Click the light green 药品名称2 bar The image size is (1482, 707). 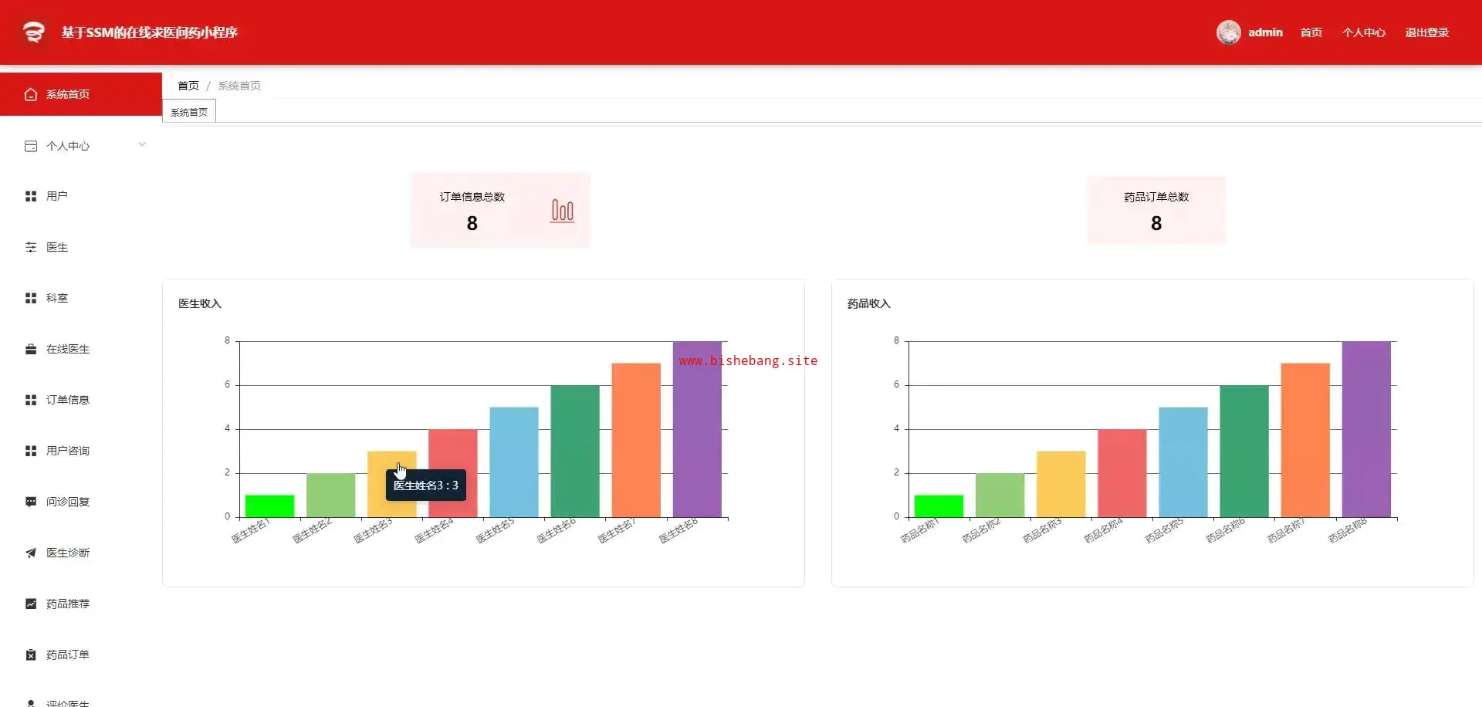pyautogui.click(x=1000, y=496)
